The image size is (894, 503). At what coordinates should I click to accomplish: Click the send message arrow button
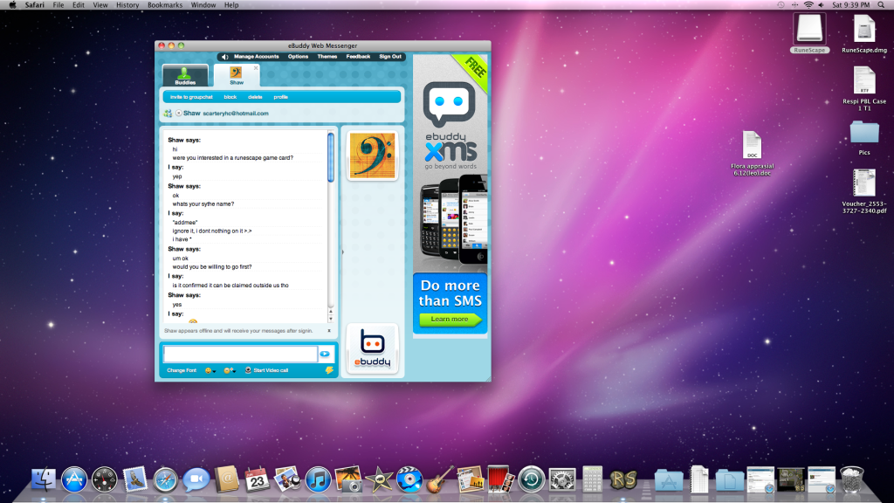point(325,355)
